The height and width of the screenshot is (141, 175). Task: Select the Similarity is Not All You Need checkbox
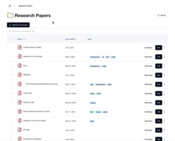(x=11, y=121)
